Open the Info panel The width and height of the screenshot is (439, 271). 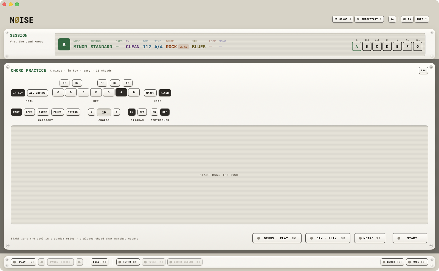click(422, 19)
